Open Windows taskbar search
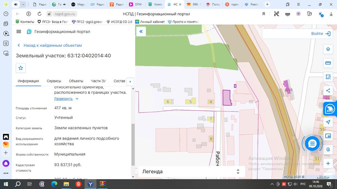 (x=18, y=184)
